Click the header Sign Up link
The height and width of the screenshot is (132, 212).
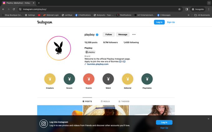coord(171,22)
